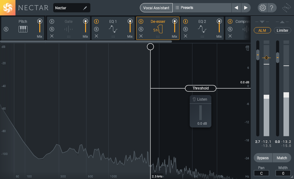Adjust the EQ 2 Mix slider
This screenshot has height=179, width=294.
pyautogui.click(x=219, y=26)
